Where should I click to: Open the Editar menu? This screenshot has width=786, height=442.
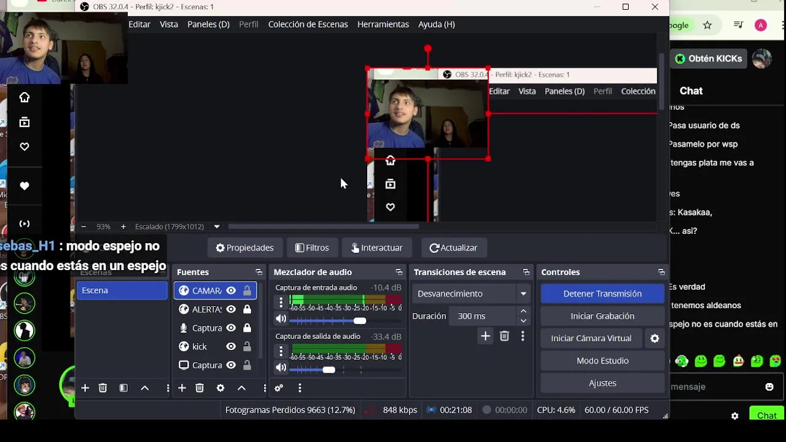[x=139, y=24]
